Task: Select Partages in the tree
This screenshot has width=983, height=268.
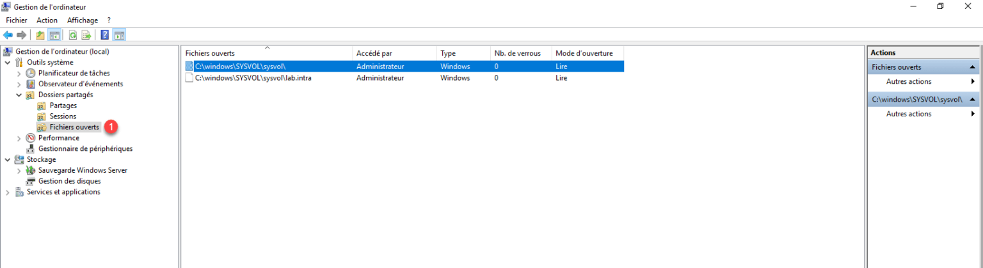Action: click(x=63, y=106)
